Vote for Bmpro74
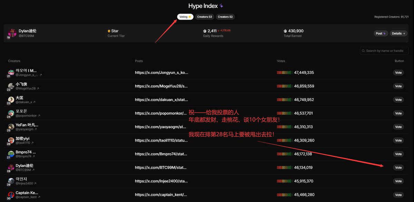This screenshot has height=202, width=414. point(398,154)
